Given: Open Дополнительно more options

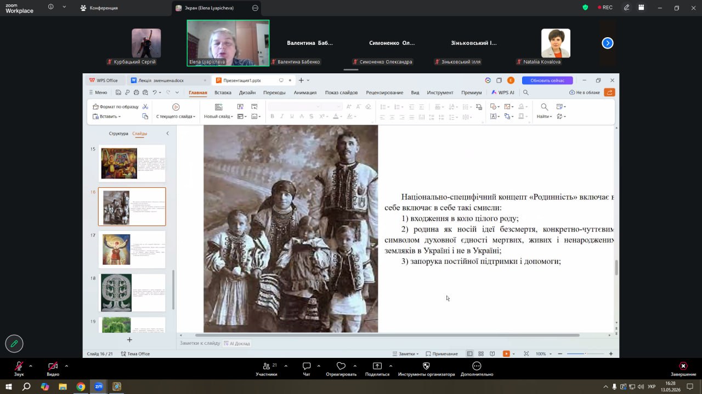Looking at the screenshot, I should click(x=477, y=369).
